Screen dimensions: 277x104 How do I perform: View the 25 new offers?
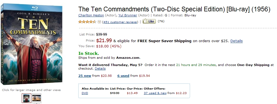pyautogui.click(x=85, y=76)
